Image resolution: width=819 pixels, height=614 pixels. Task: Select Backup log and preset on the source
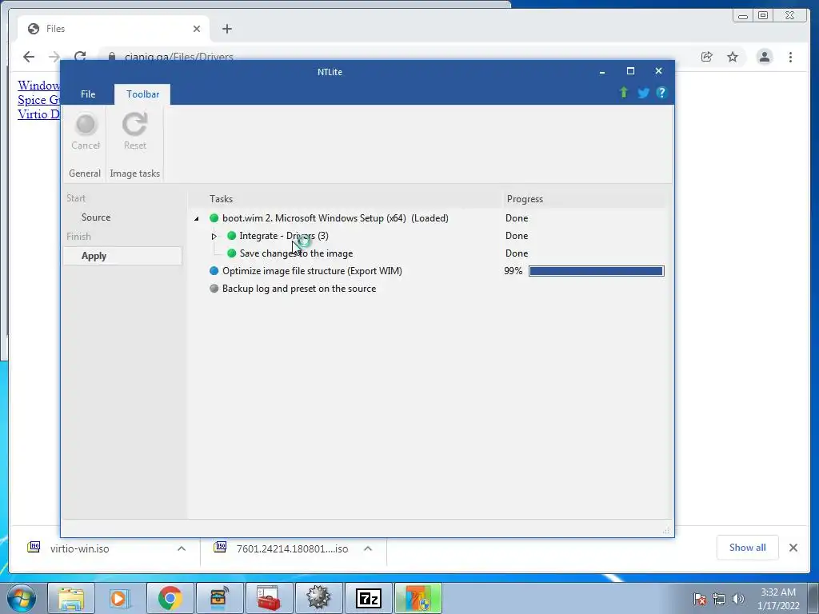tap(299, 288)
